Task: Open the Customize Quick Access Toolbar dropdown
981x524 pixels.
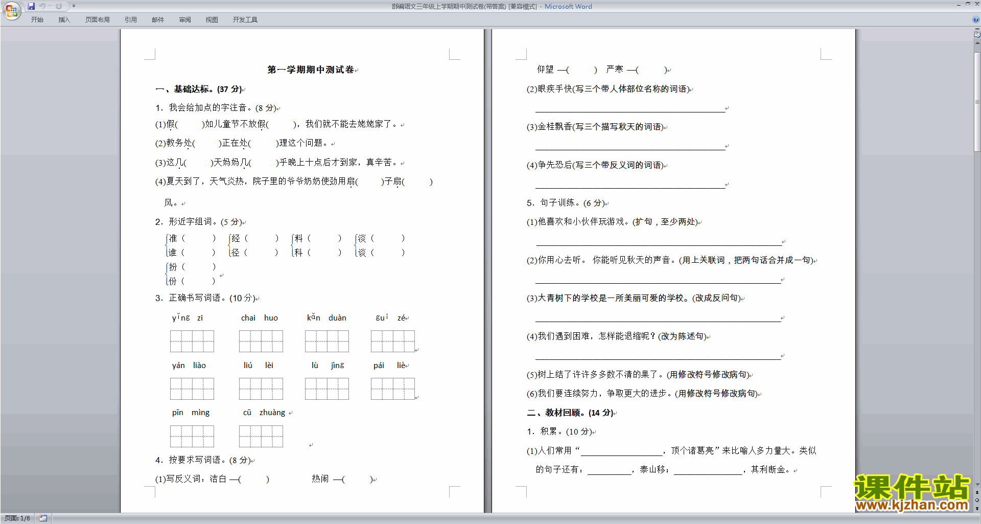Action: (74, 6)
